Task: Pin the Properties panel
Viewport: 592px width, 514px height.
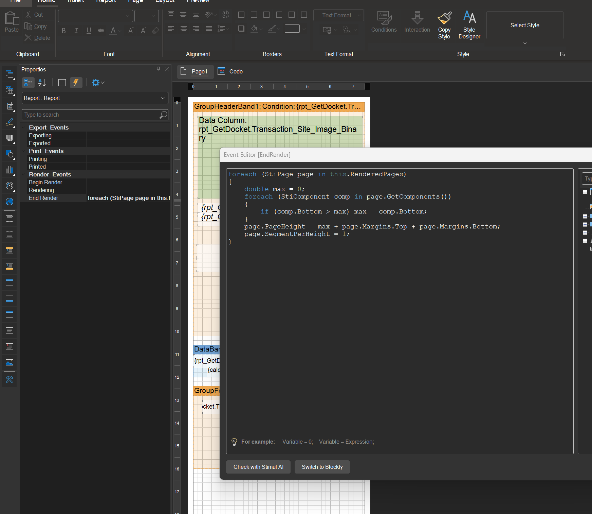Action: tap(159, 69)
